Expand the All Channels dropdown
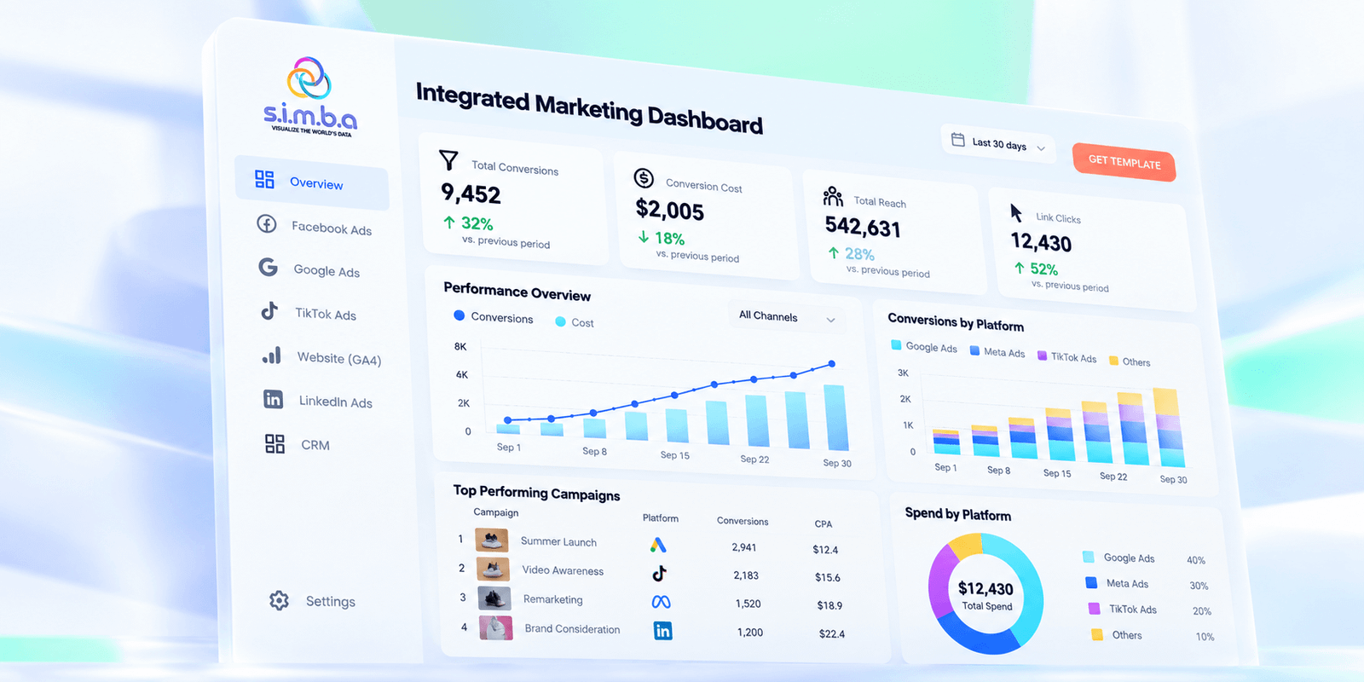The width and height of the screenshot is (1364, 682). [786, 317]
